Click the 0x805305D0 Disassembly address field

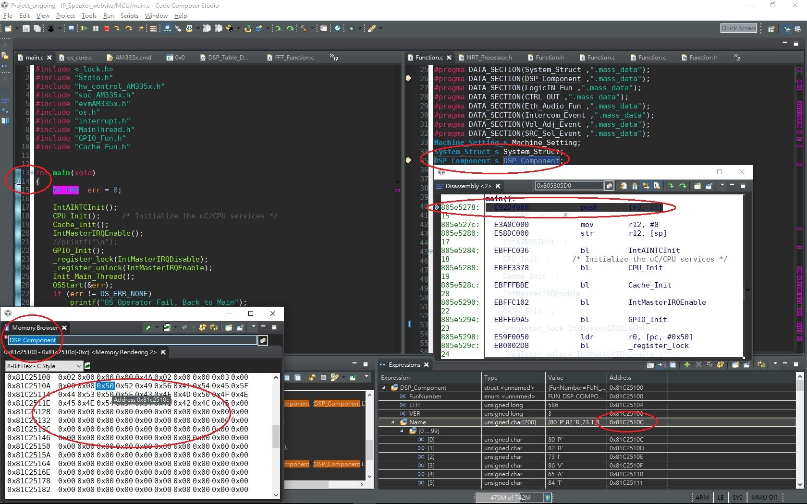[569, 186]
